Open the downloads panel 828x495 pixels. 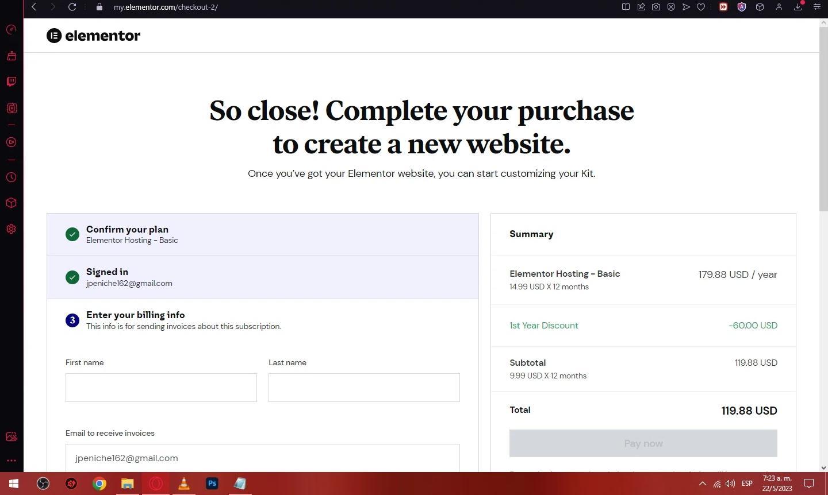coord(798,7)
